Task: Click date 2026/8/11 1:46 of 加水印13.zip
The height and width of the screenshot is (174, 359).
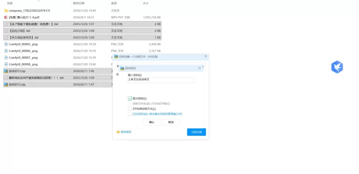Action: click(x=83, y=71)
